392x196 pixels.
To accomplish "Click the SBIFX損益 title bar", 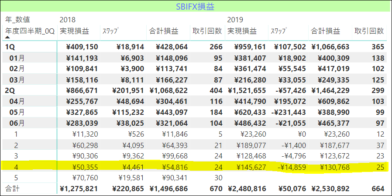I will pyautogui.click(x=195, y=6).
